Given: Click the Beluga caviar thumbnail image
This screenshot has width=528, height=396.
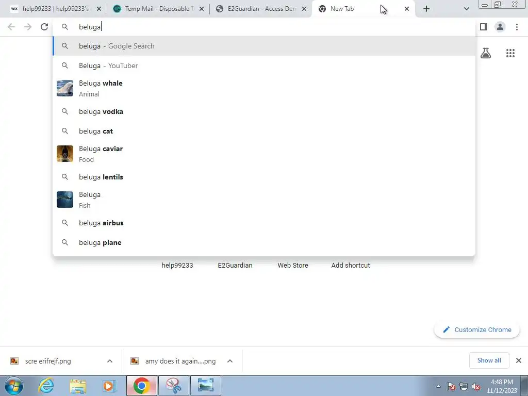Looking at the screenshot, I should pyautogui.click(x=65, y=154).
